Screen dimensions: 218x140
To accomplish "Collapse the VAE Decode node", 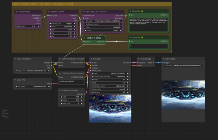I will 138,59.
